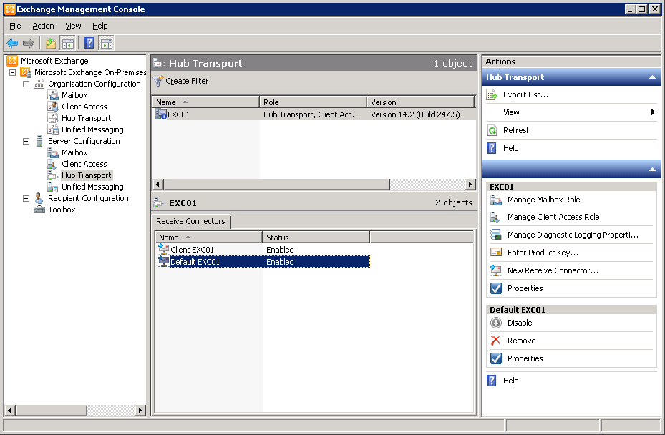Sort server list by Role column header
Screen dimensions: 665x435
(313, 102)
